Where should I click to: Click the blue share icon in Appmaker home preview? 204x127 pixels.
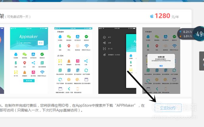(x=33, y=63)
